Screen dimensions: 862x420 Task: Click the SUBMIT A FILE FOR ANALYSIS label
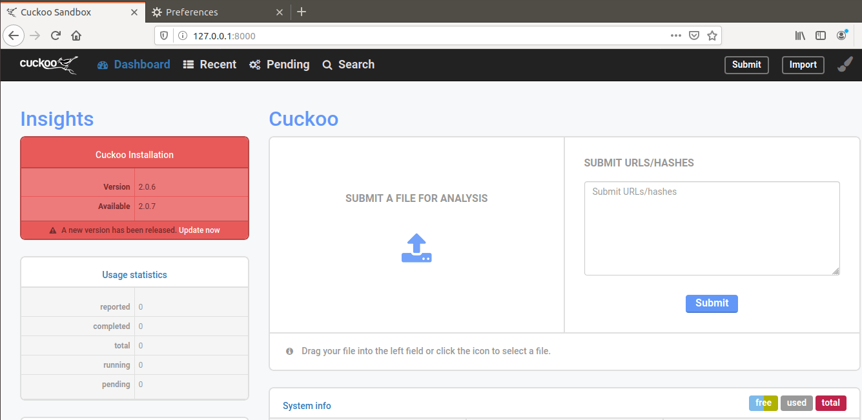click(x=416, y=199)
